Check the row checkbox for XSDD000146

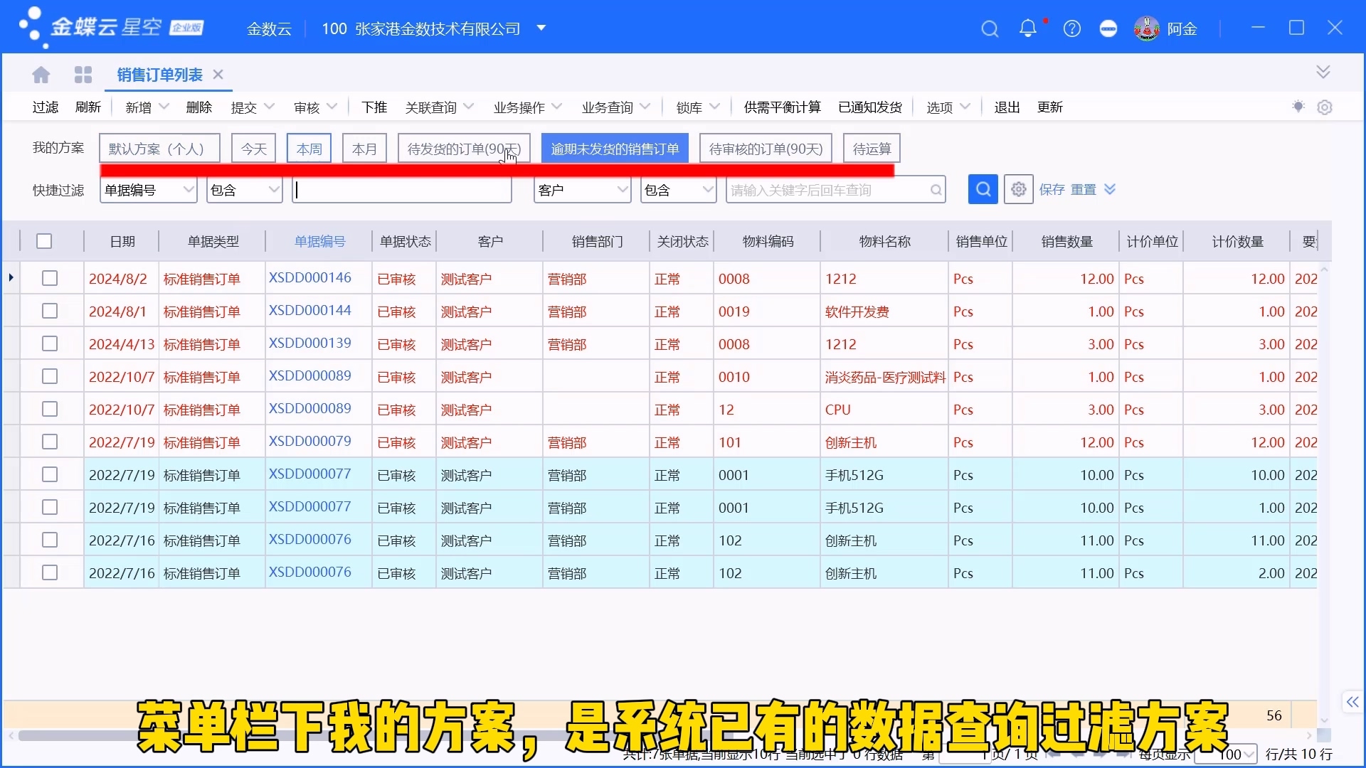click(x=49, y=278)
